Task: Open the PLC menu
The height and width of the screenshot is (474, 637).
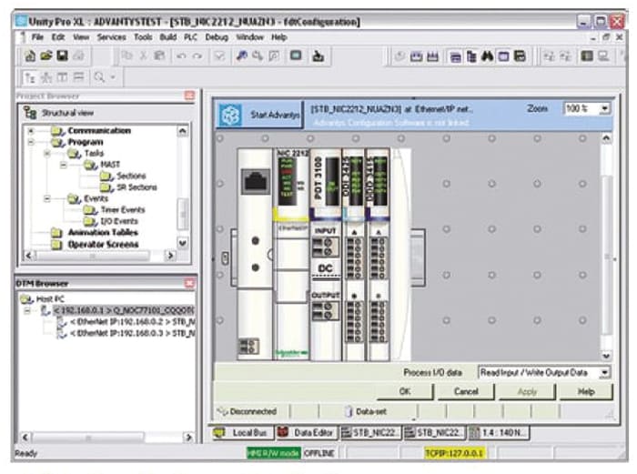Action: coord(190,37)
